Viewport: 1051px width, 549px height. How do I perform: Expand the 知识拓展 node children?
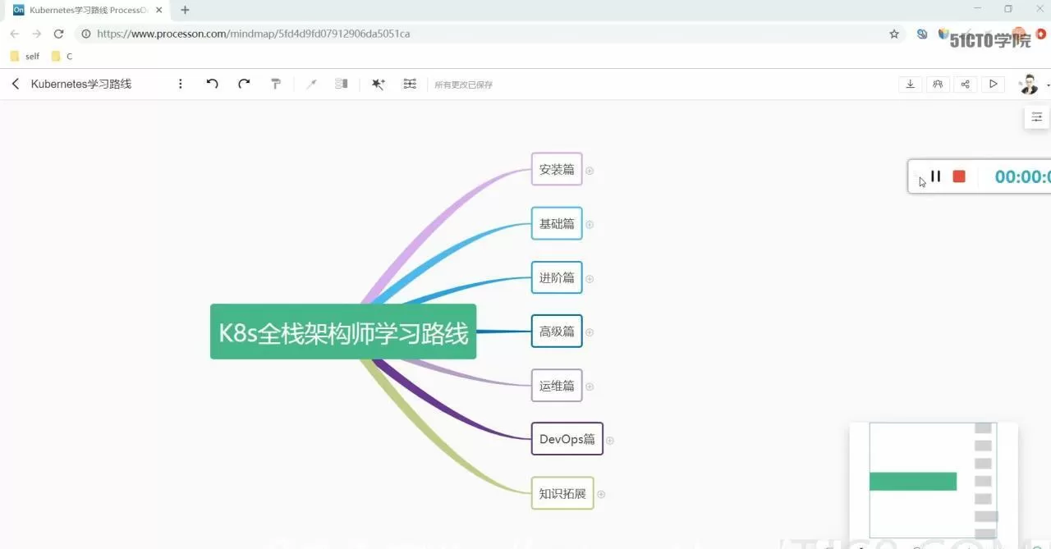pyautogui.click(x=601, y=494)
